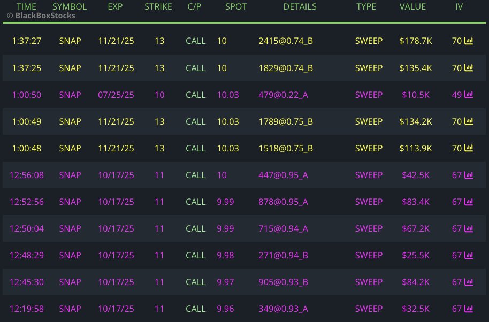Click SWEEP type in 12:50:04 row

click(369, 228)
